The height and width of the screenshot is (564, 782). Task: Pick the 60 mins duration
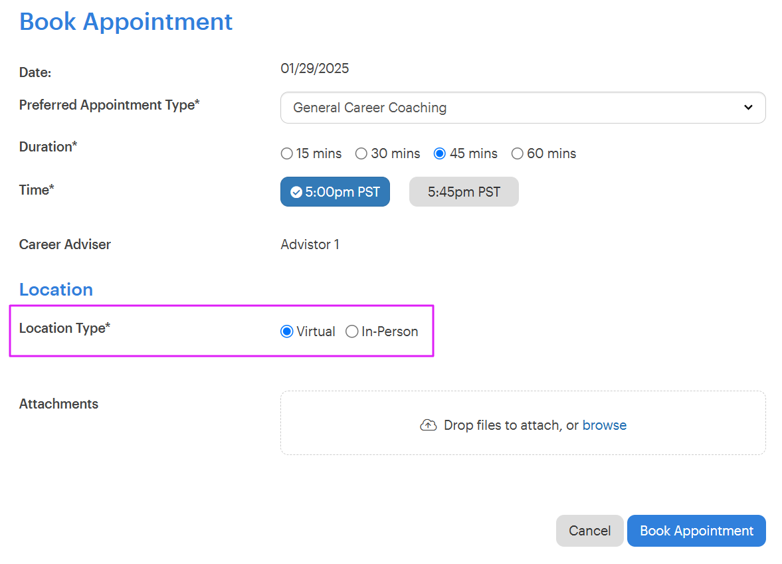click(x=517, y=154)
